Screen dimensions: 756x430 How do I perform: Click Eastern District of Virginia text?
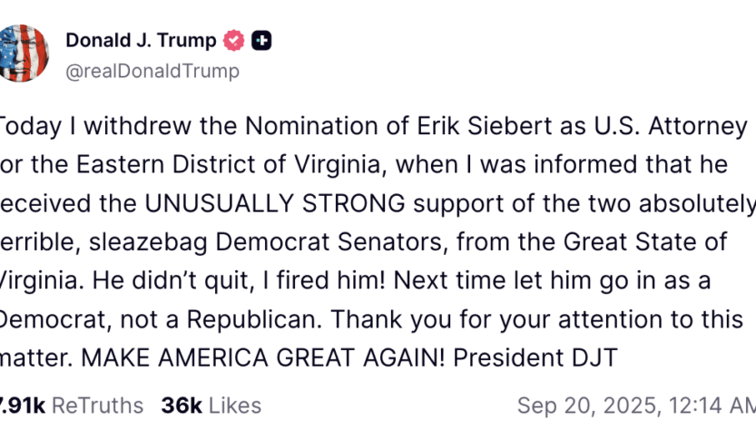234,166
